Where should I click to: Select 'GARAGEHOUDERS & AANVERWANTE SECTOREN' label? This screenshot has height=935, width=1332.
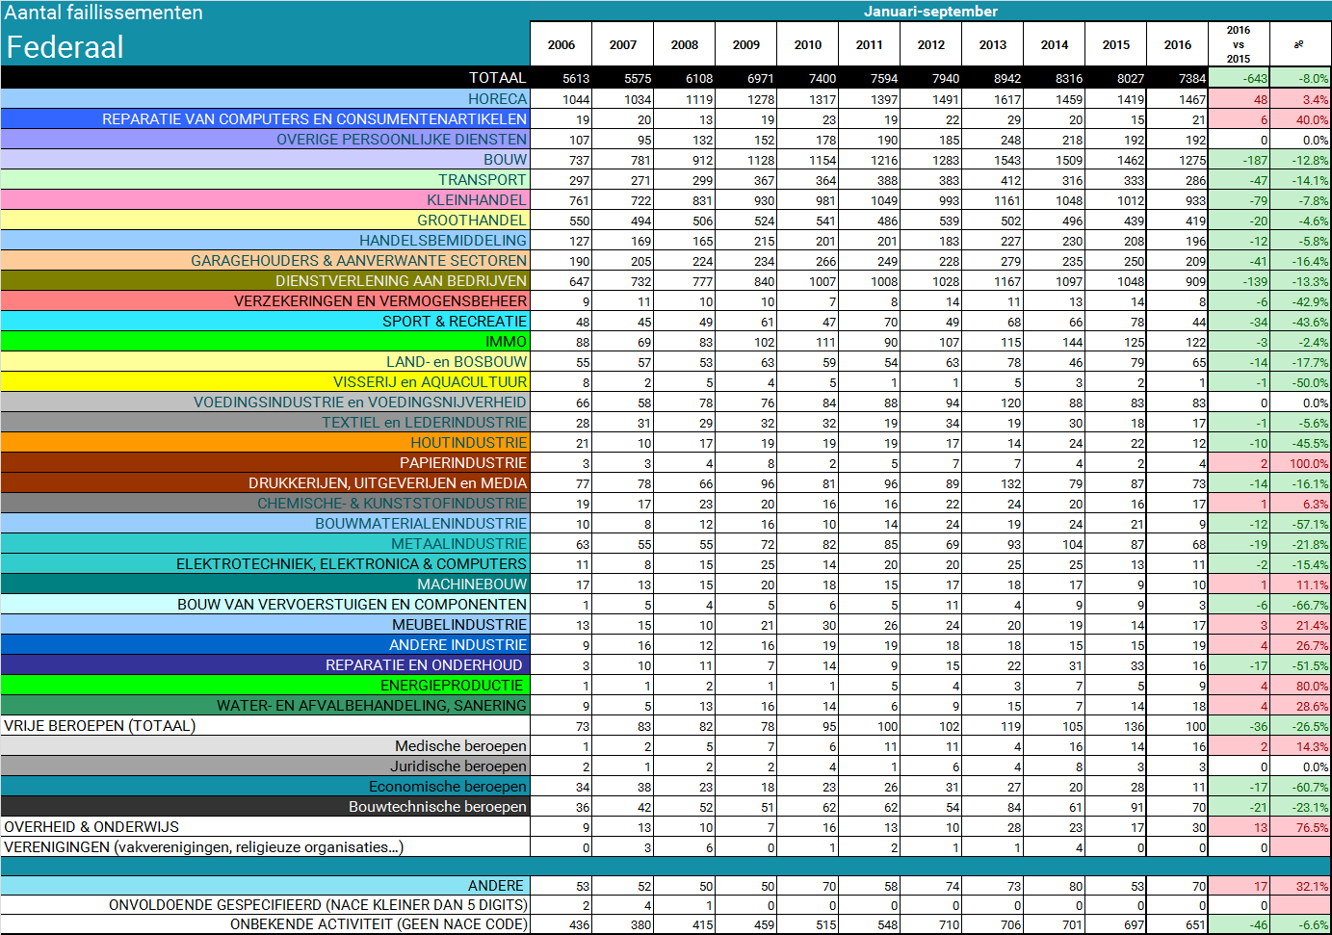(x=358, y=260)
